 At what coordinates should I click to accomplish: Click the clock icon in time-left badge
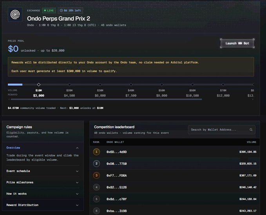click(61, 11)
